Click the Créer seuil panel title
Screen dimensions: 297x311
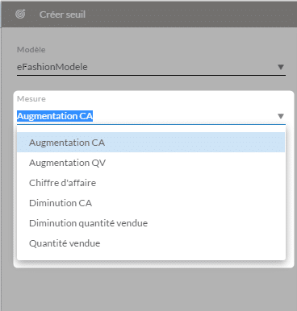click(x=62, y=15)
